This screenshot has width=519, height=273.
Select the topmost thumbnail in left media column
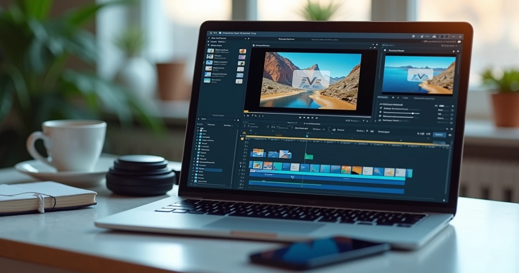211,50
